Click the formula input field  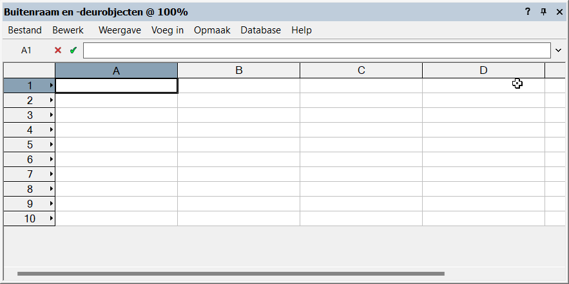pos(317,50)
